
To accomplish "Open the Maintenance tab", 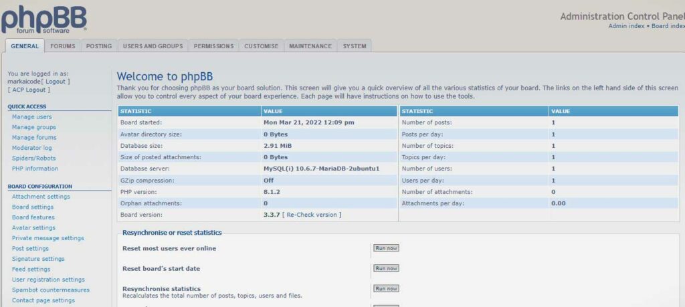I will coord(310,46).
